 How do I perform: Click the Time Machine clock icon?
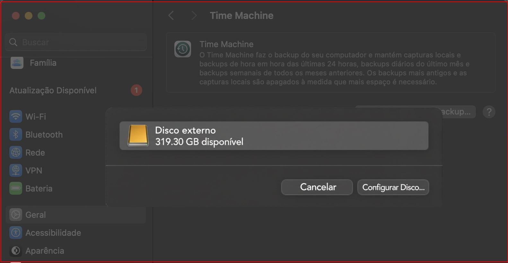[183, 49]
